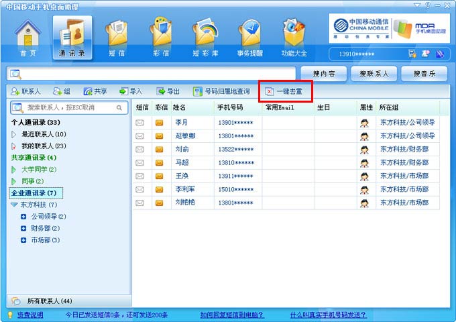Open 号码归属地查询 number lookup
The width and height of the screenshot is (456, 322).
point(221,91)
